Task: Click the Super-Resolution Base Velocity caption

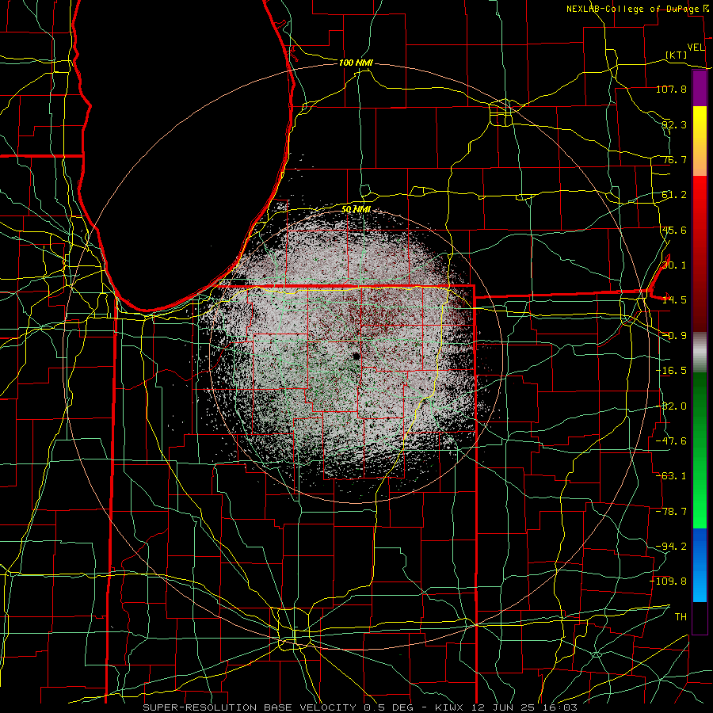Action: pyautogui.click(x=360, y=707)
